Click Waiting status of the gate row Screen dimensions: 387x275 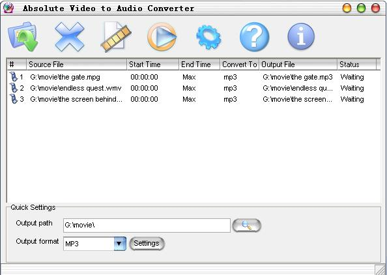(352, 78)
